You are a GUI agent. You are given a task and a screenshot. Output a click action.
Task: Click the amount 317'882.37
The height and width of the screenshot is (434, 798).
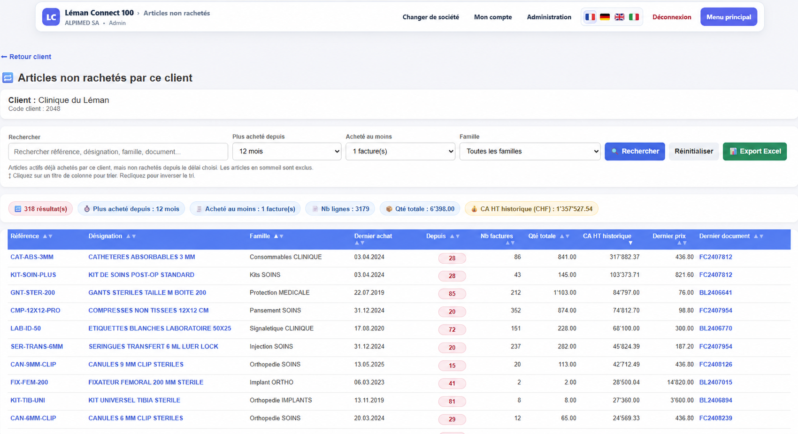point(624,257)
